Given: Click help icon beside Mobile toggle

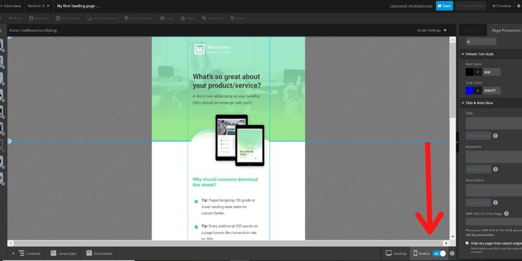Looking at the screenshot, I should pos(452,254).
